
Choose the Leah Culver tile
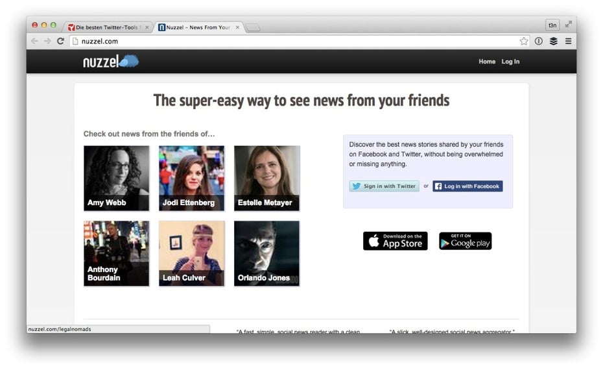point(191,253)
